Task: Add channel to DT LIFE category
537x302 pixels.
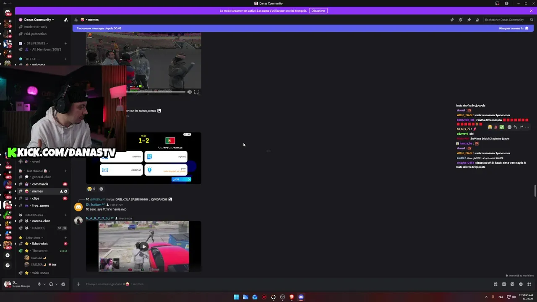Action: coord(65,59)
